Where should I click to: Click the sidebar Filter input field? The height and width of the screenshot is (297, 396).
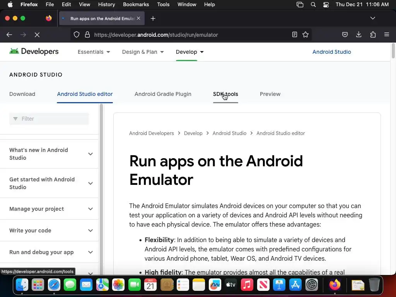point(49,119)
